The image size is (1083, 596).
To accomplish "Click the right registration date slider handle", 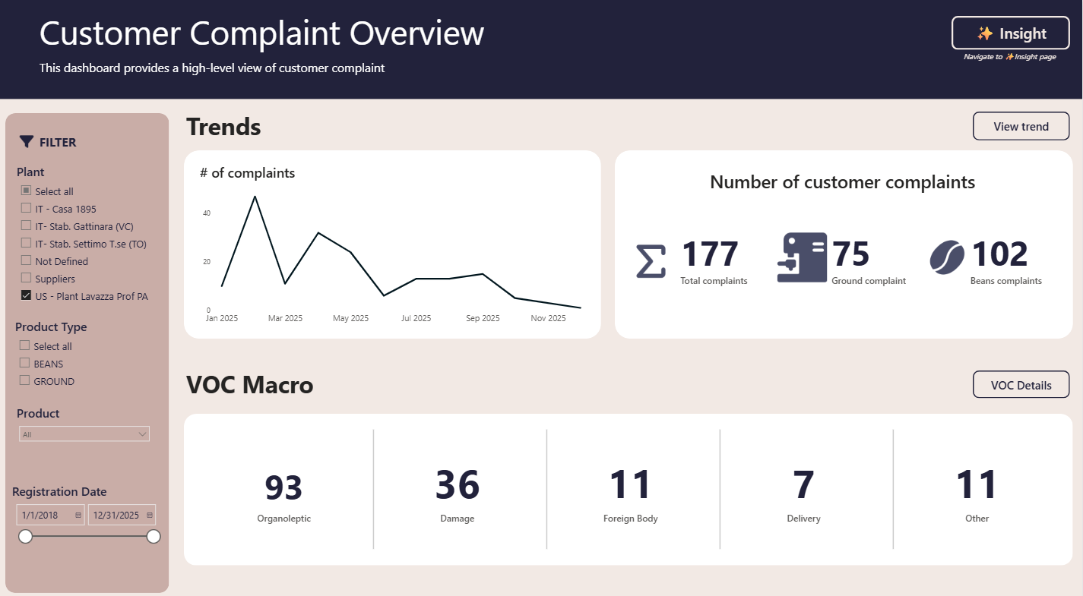I will click(x=154, y=537).
